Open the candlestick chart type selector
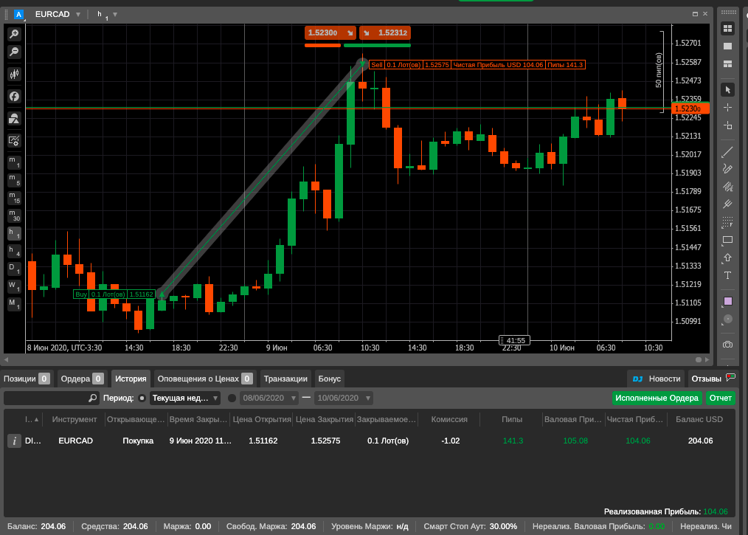Image resolution: width=748 pixels, height=535 pixels. tap(14, 74)
